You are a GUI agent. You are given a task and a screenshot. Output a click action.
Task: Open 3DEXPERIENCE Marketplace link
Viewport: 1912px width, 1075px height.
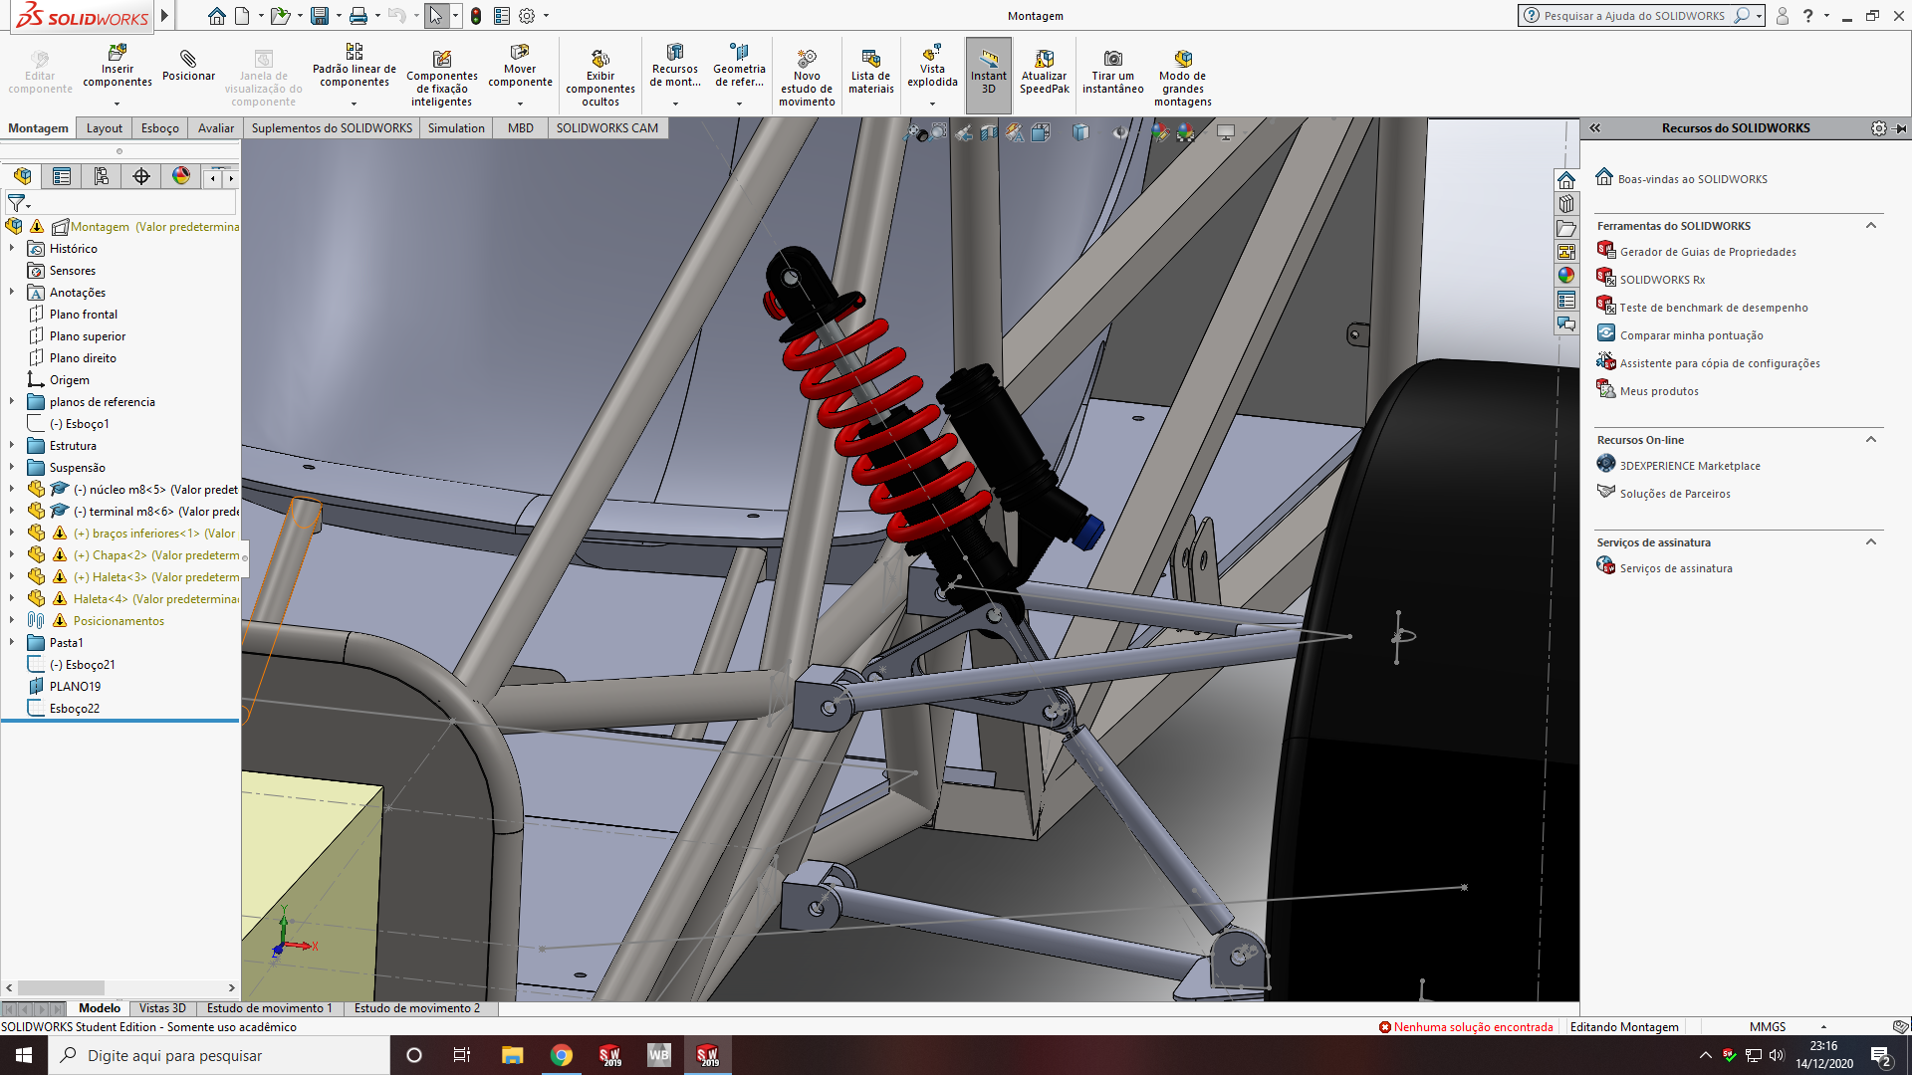pyautogui.click(x=1690, y=466)
